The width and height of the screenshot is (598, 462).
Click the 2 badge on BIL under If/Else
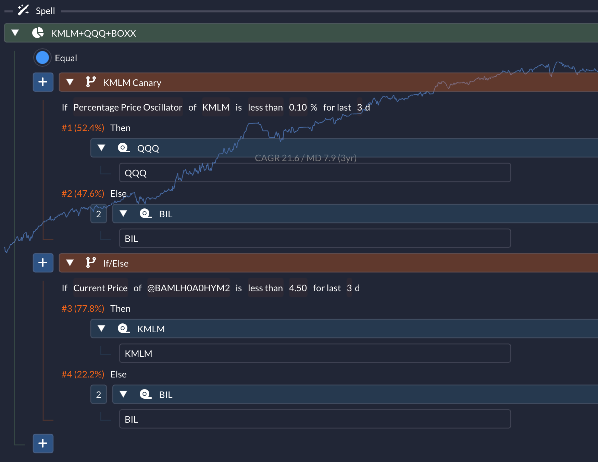point(99,394)
